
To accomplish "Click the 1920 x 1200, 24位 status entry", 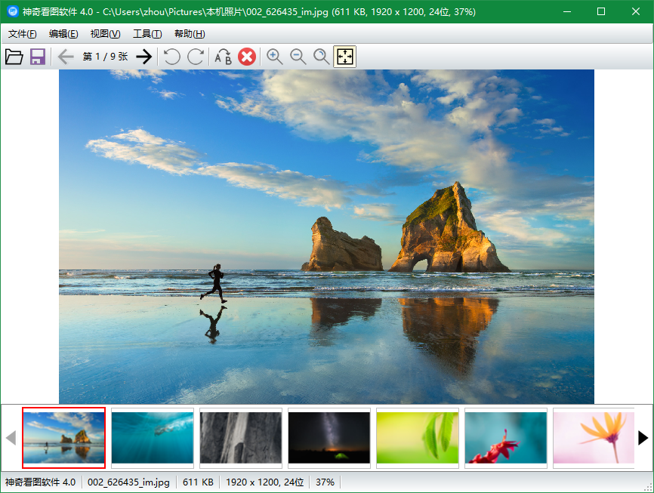I will pyautogui.click(x=265, y=482).
